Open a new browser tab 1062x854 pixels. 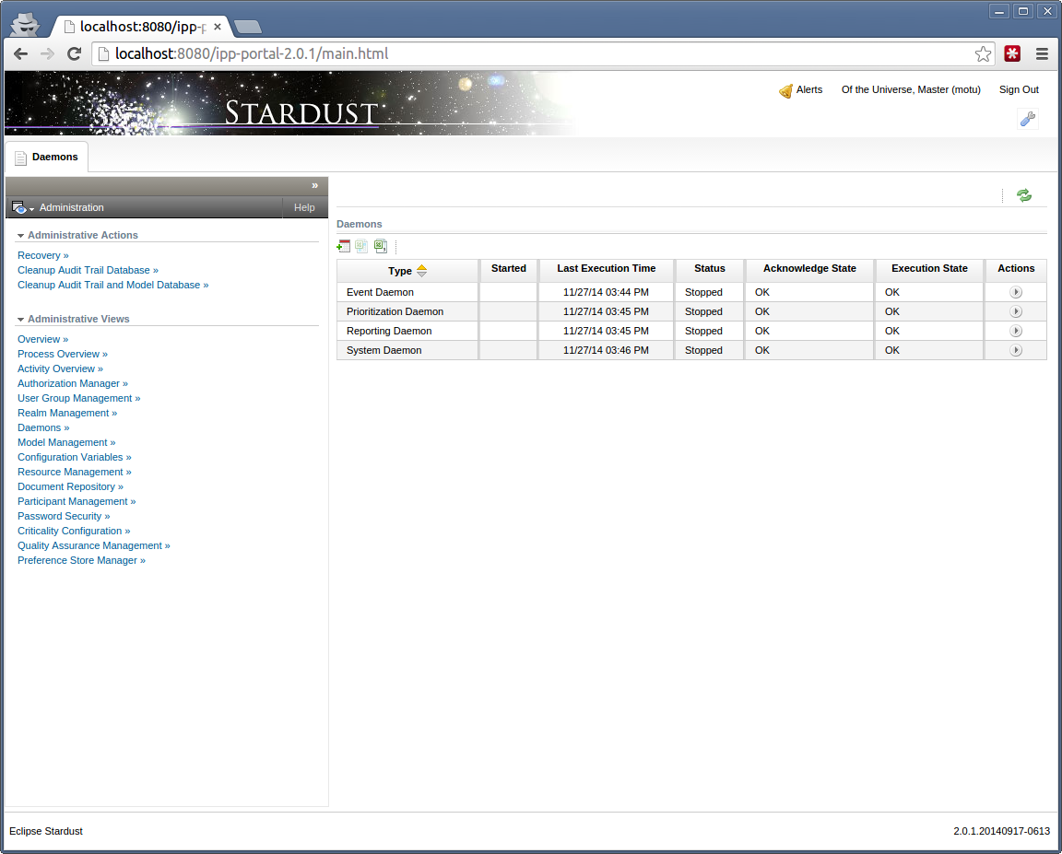tap(248, 27)
